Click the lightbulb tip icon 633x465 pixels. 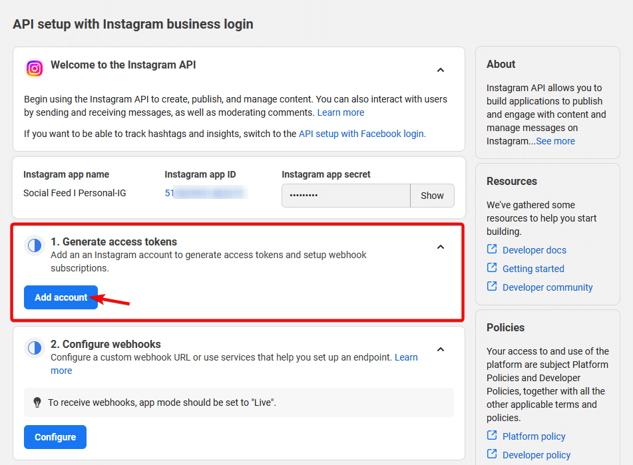(37, 402)
